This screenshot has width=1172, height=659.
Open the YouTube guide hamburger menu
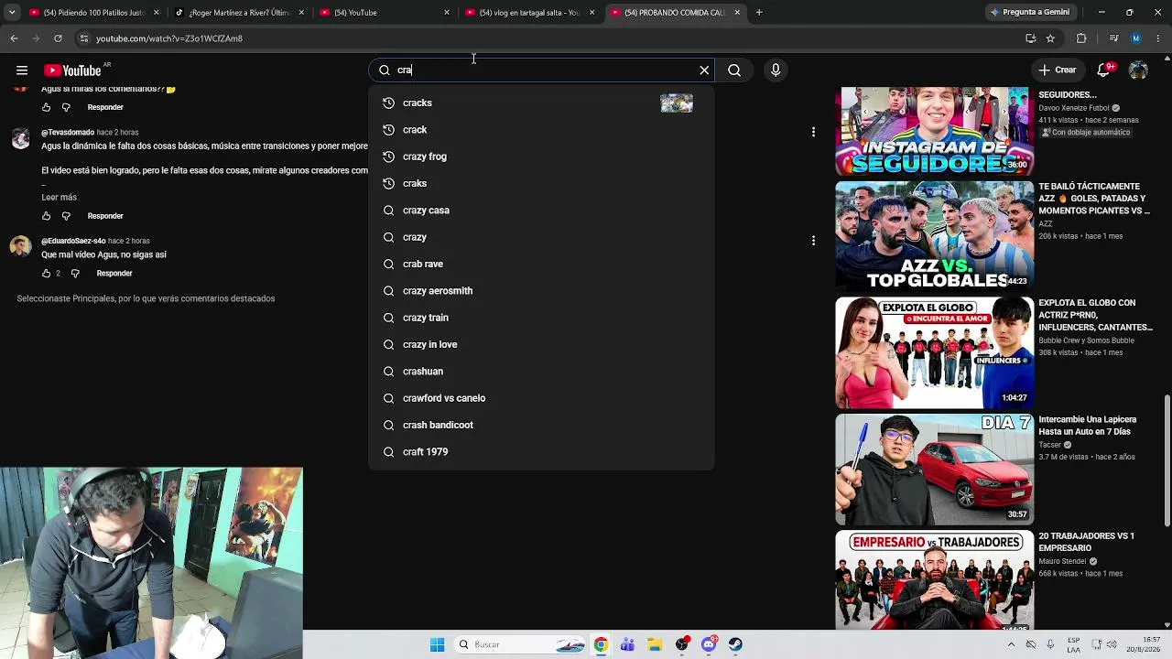pos(22,70)
